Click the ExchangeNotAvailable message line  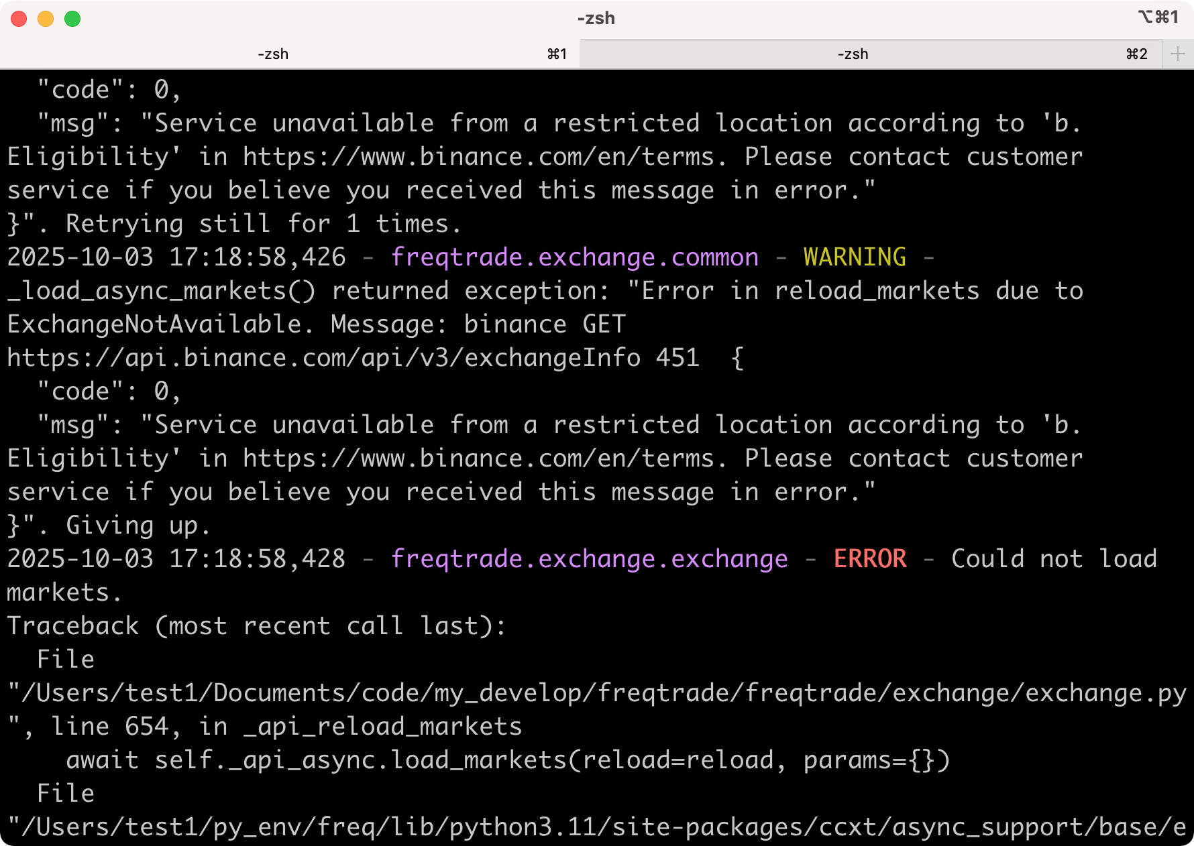coord(316,324)
